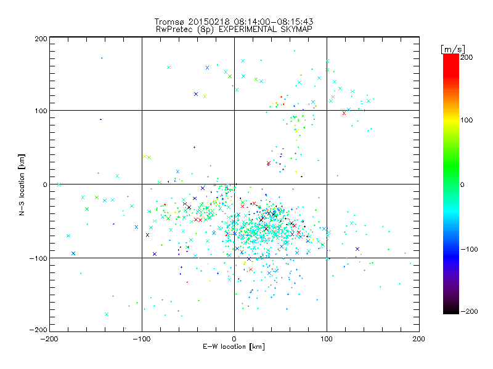
Task: Click the N-S axis tick label '-100'
Action: 38,258
